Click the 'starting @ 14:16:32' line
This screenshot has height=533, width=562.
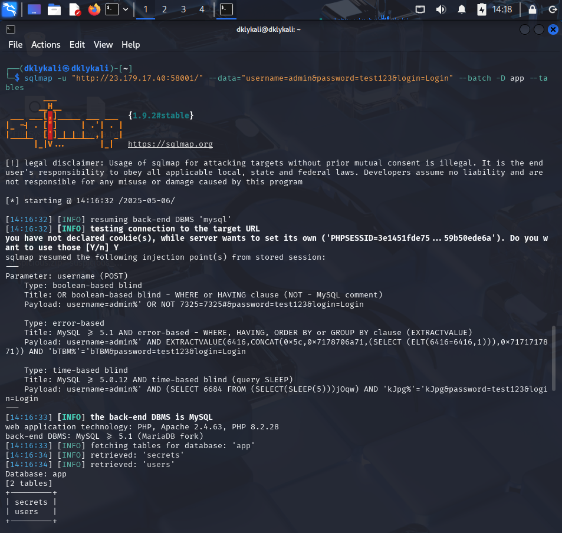pos(90,200)
